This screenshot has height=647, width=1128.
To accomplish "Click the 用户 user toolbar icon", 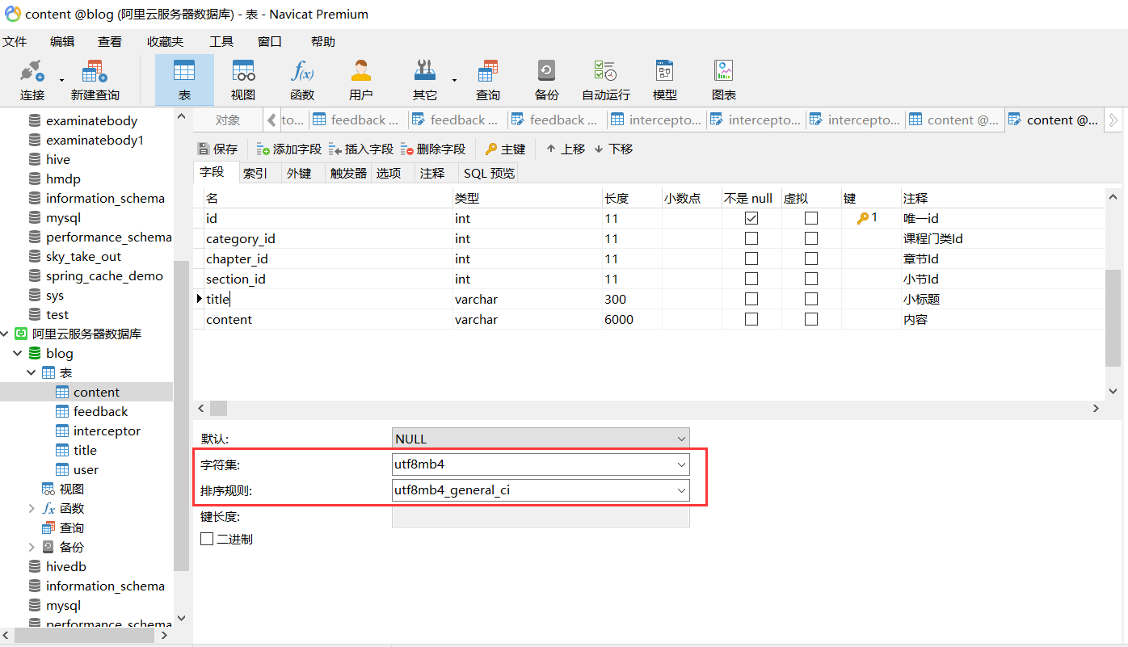I will 360,79.
